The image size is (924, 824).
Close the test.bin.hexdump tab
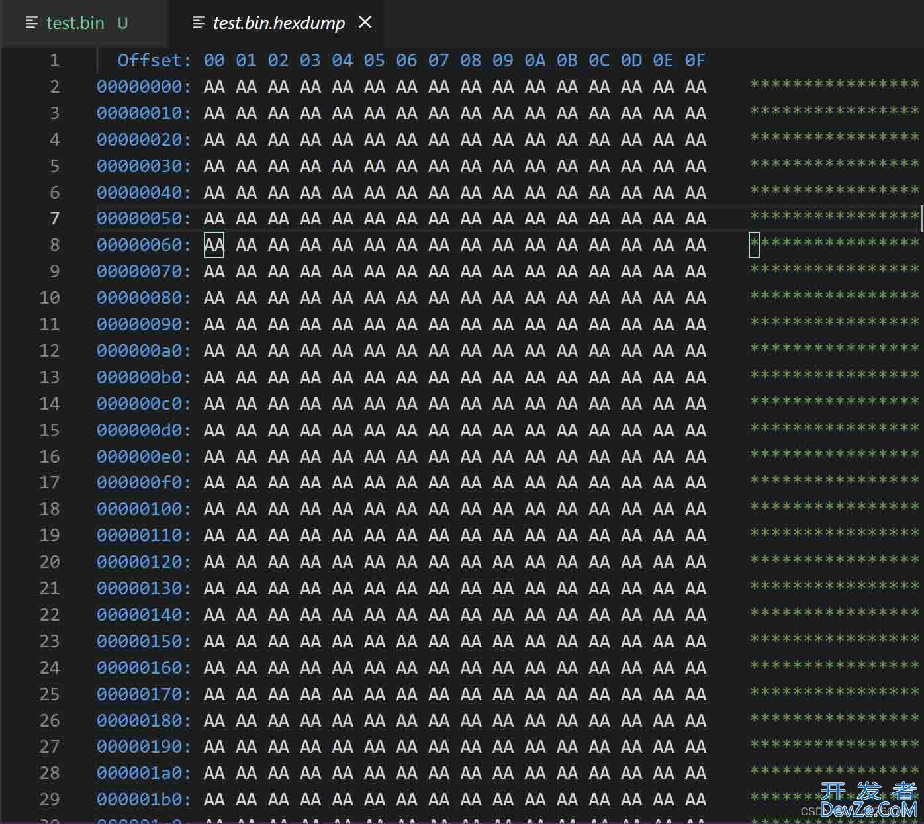pyautogui.click(x=365, y=23)
